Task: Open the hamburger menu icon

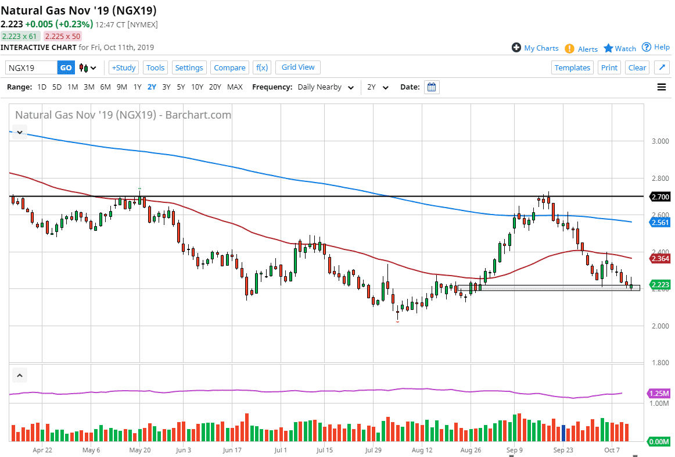Action: pos(661,87)
